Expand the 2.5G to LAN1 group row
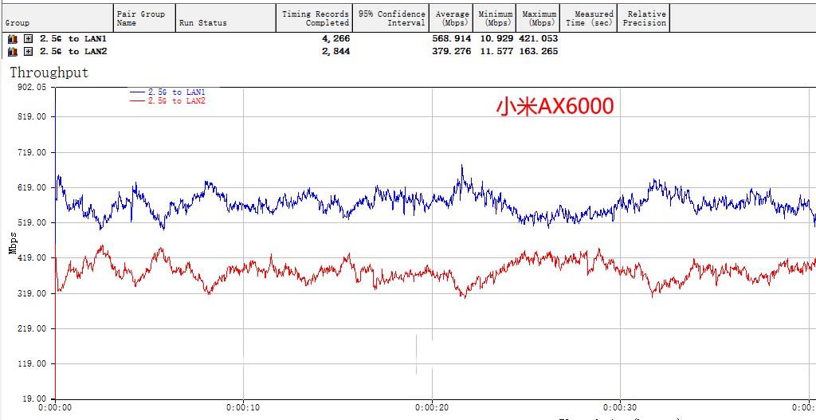816x420 pixels. point(29,38)
